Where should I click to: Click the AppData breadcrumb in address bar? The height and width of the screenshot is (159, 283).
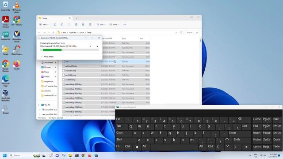73,32
